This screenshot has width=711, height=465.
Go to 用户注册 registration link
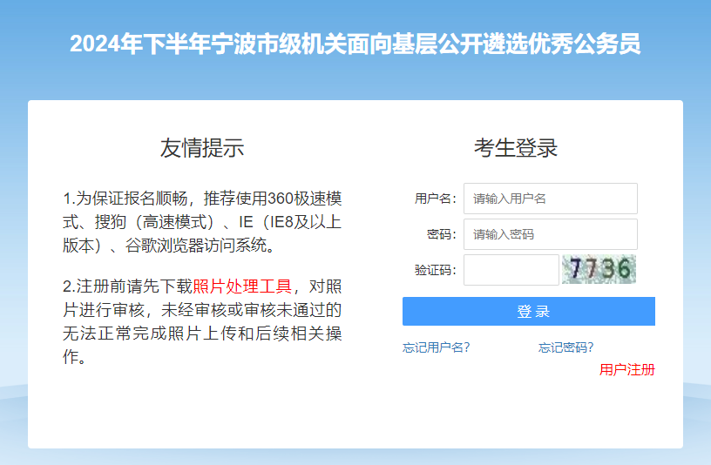[626, 370]
